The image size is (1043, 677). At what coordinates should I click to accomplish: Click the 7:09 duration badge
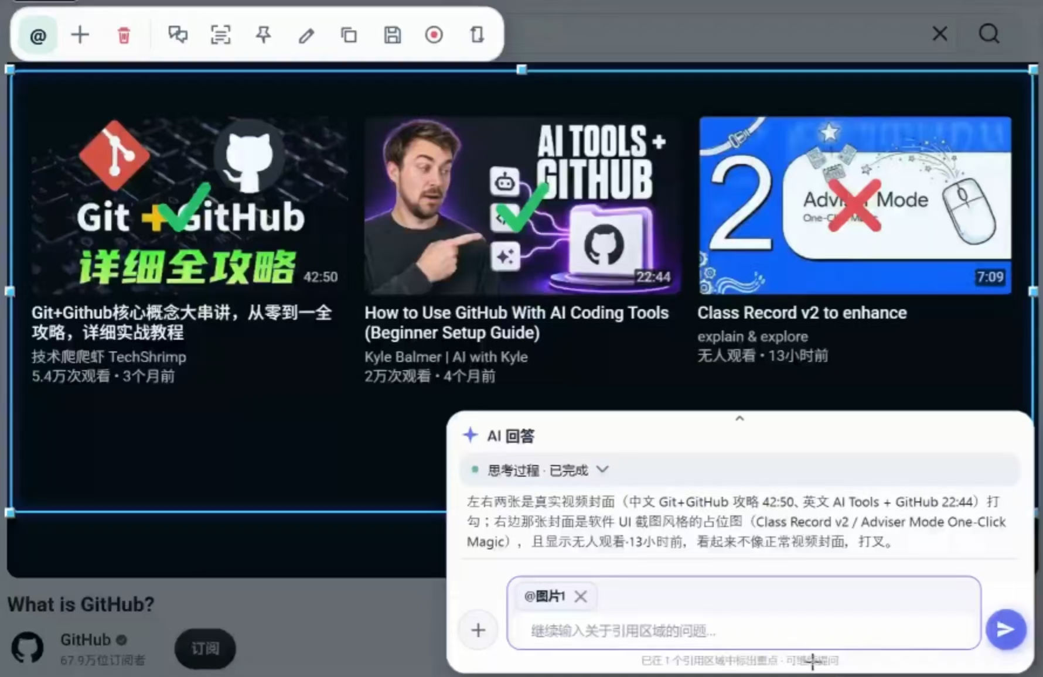coord(990,276)
